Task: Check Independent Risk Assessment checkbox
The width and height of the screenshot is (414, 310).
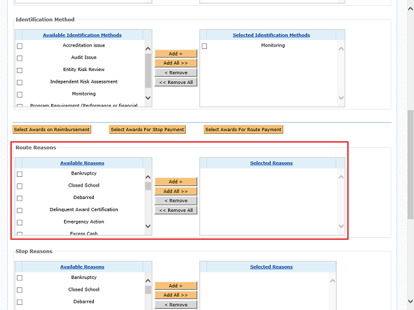Action: point(19,83)
